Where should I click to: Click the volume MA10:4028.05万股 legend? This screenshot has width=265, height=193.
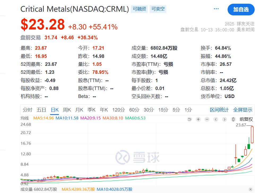[114, 189]
